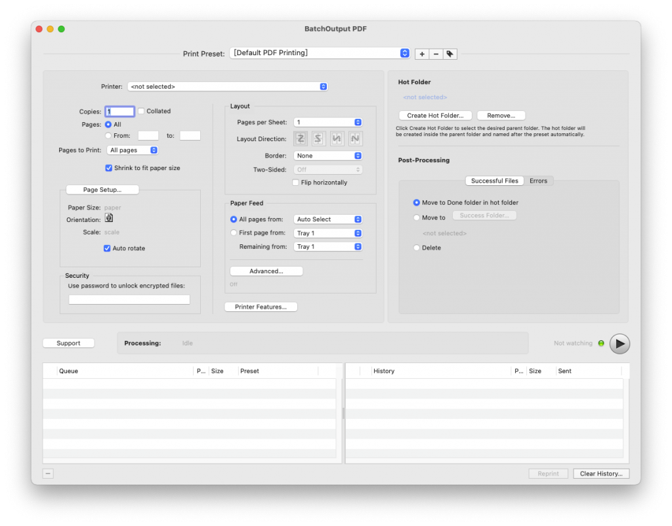This screenshot has width=672, height=526.
Task: Enable Flip horizontally checkbox
Action: 296,183
